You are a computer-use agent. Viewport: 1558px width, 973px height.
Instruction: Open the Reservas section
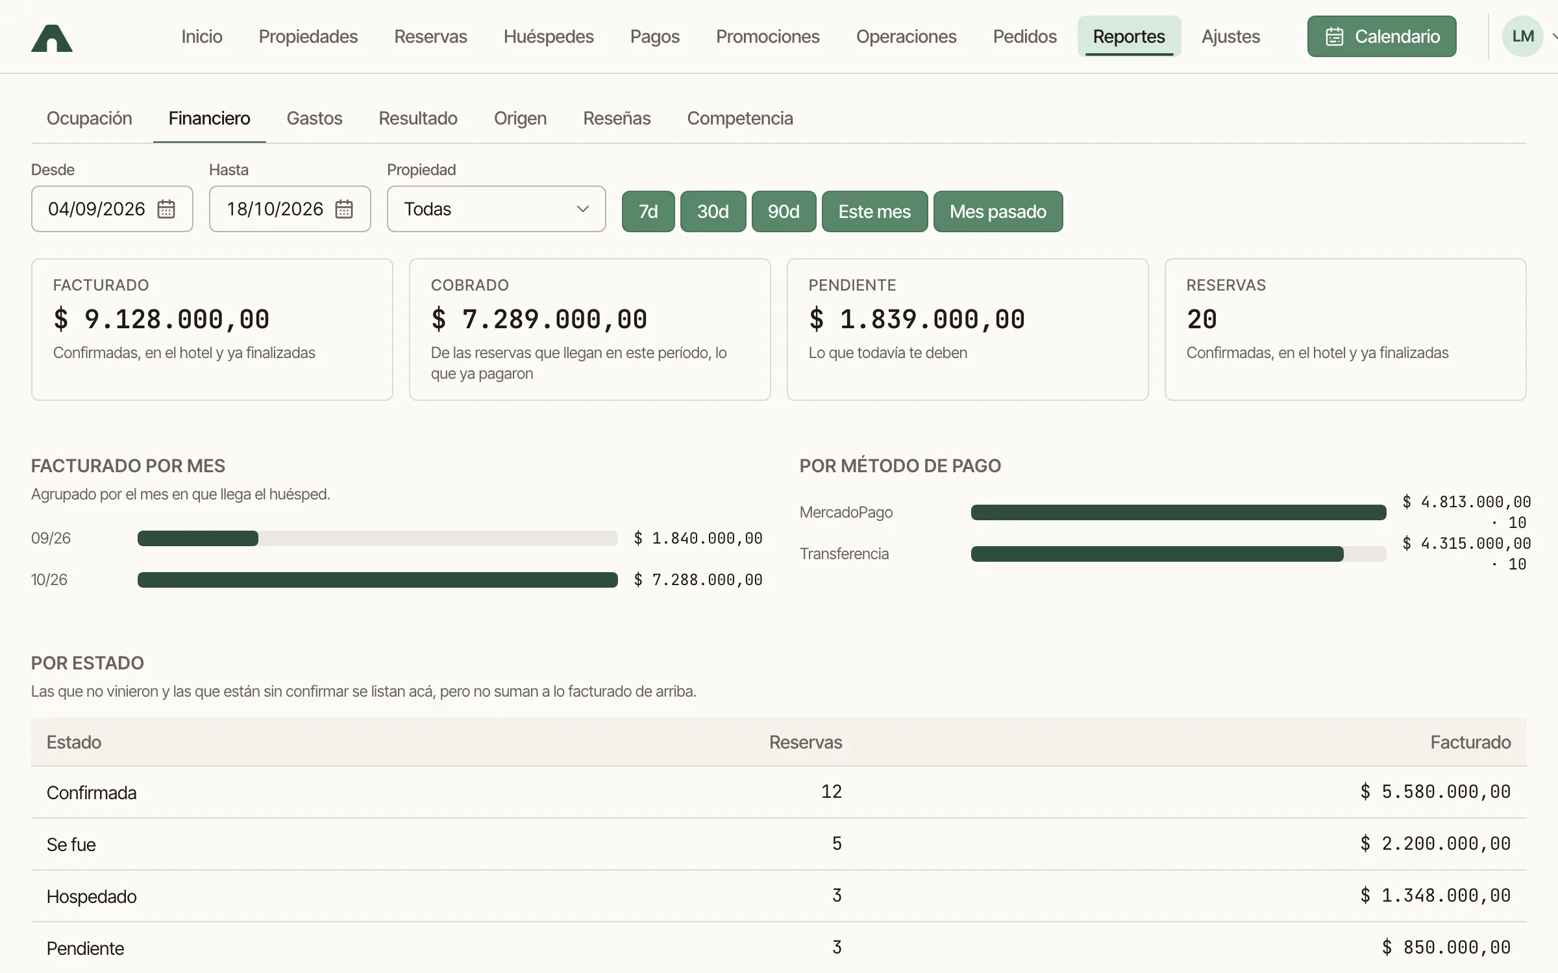tap(430, 36)
